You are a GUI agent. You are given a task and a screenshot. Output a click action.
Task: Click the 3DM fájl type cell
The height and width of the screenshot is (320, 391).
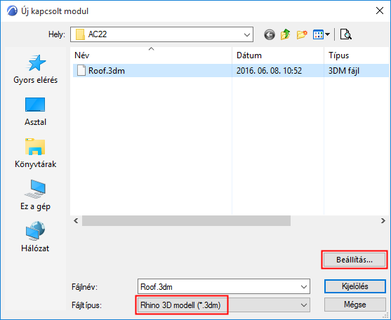click(x=344, y=71)
